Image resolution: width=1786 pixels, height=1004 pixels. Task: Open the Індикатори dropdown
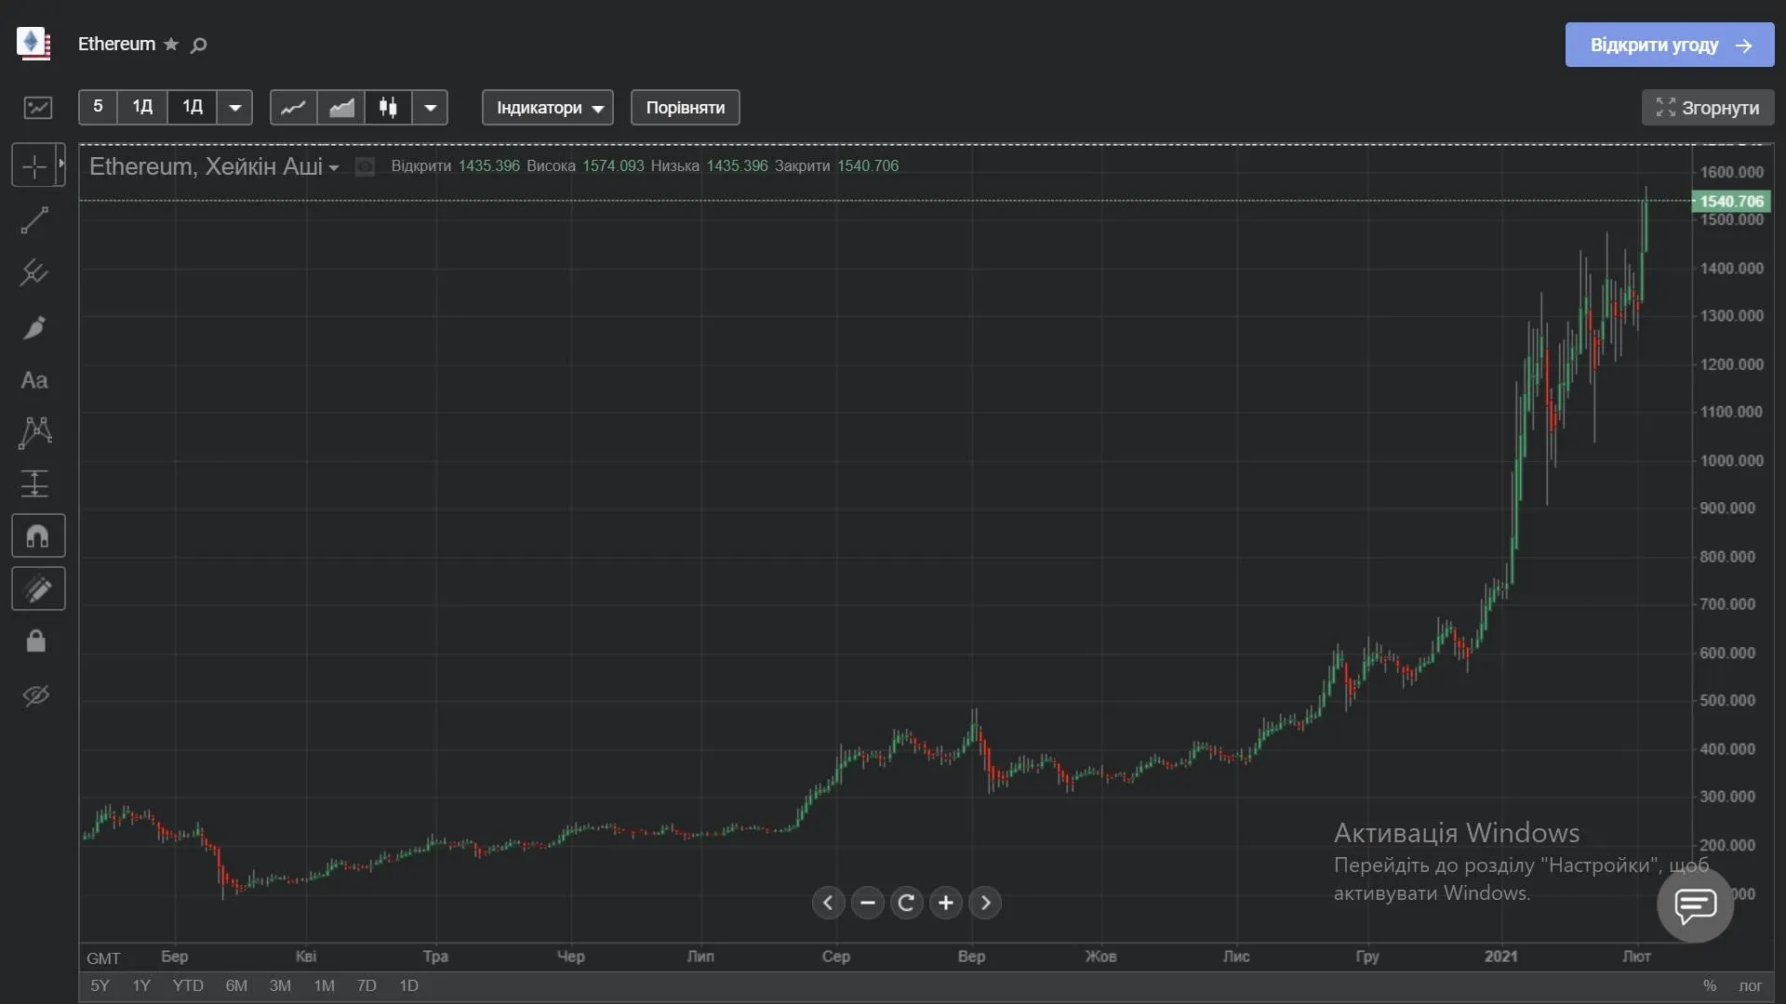pyautogui.click(x=548, y=107)
